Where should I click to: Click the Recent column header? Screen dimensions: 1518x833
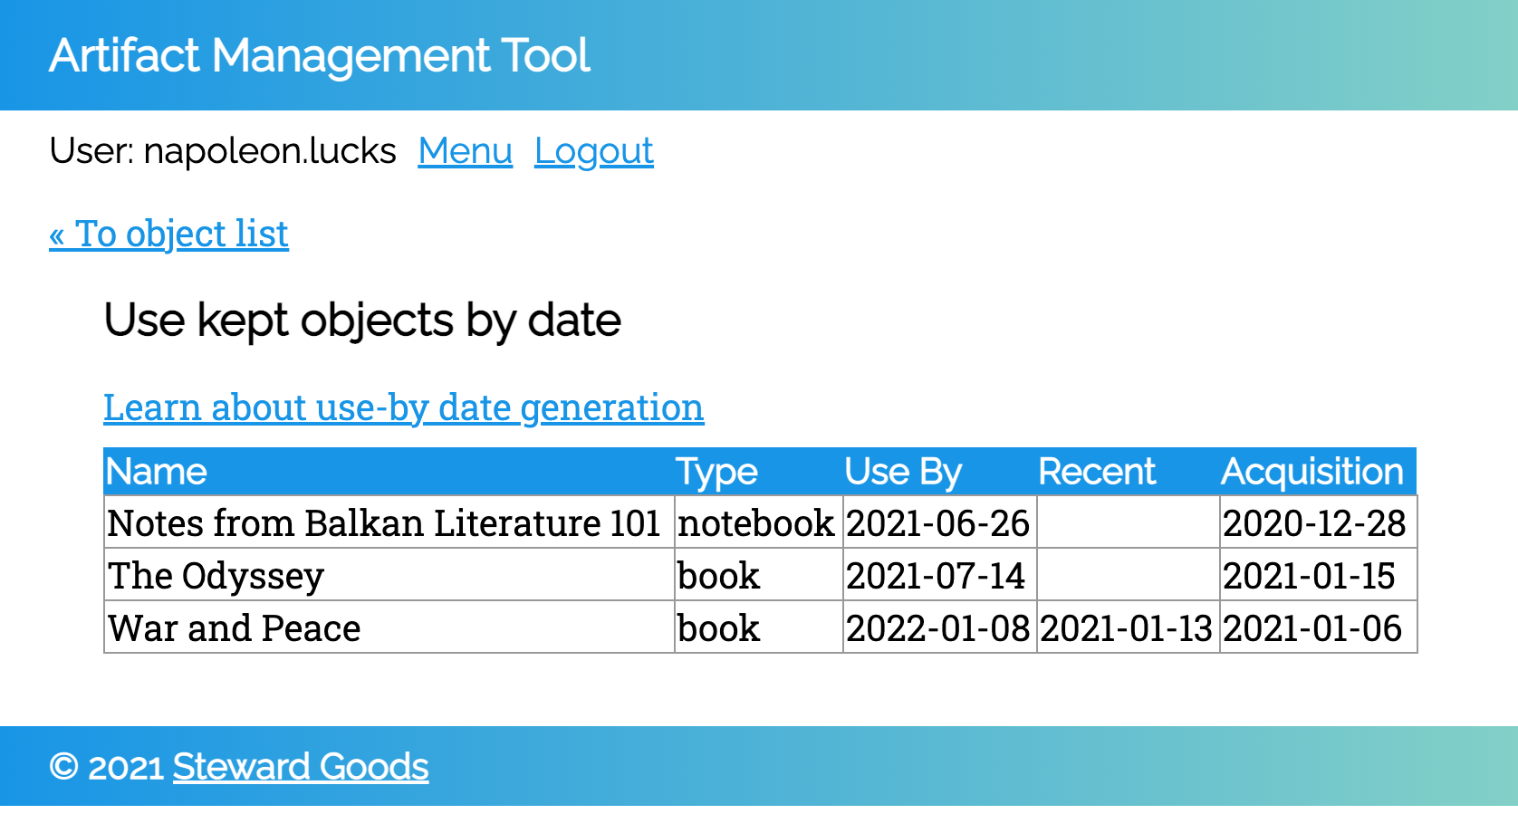(x=1096, y=472)
